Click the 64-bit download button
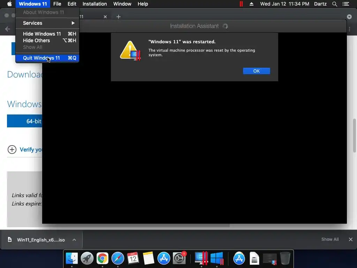Viewport: 357px width, 268px height. (x=25, y=121)
